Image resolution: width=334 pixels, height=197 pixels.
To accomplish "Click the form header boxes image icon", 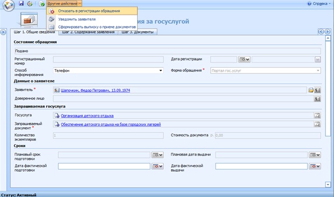I will (x=29, y=20).
